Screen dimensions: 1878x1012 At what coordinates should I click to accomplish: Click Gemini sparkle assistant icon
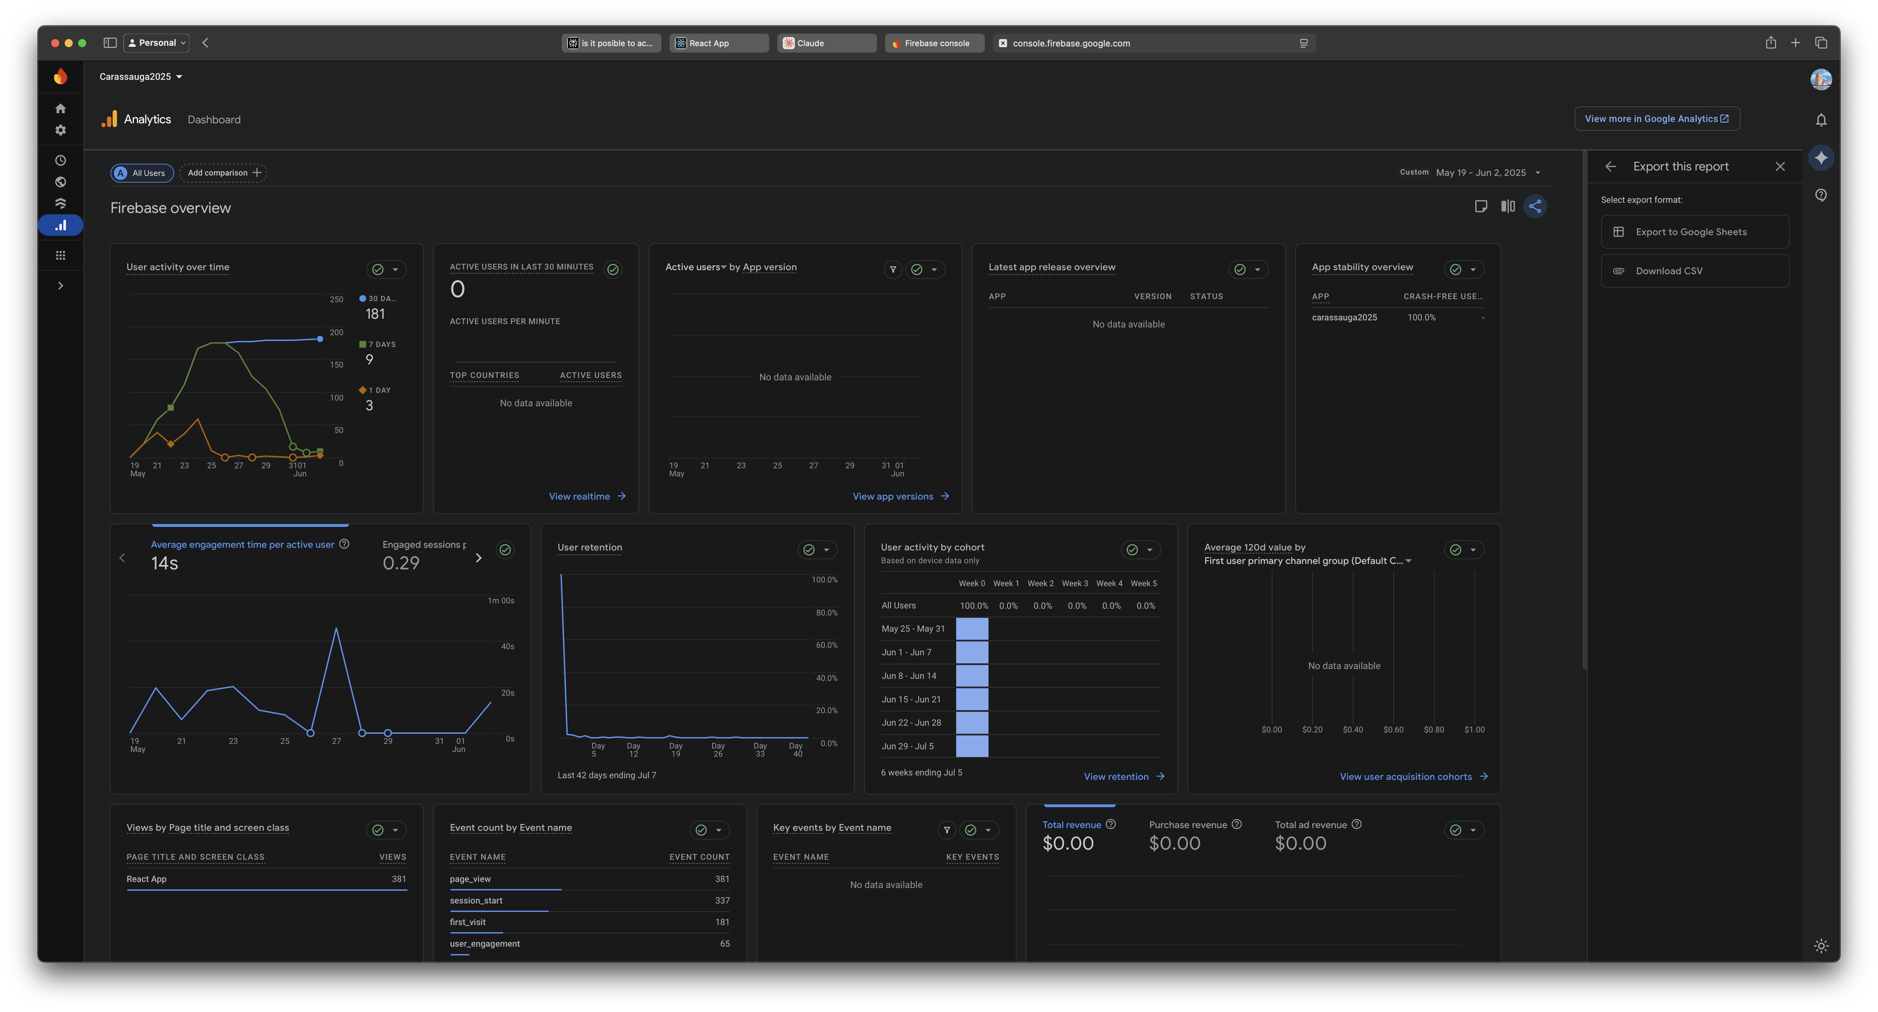(x=1820, y=157)
